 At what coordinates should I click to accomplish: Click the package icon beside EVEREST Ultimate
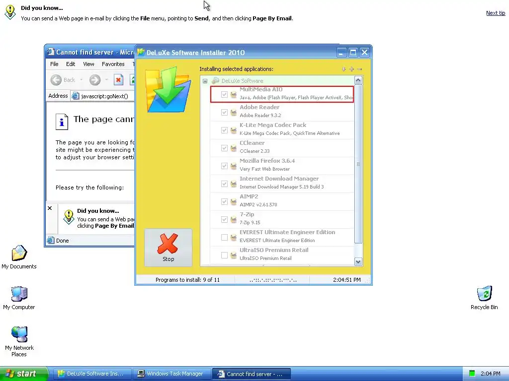[x=234, y=237]
